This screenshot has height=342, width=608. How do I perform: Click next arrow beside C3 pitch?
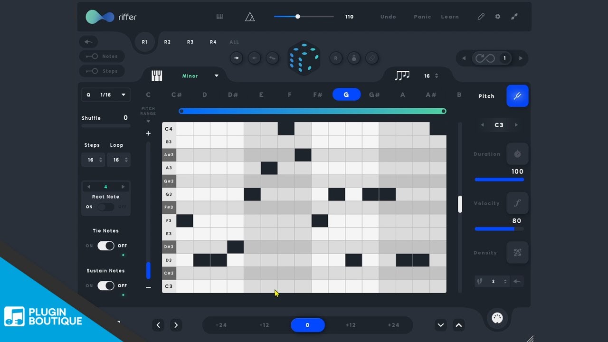516,125
